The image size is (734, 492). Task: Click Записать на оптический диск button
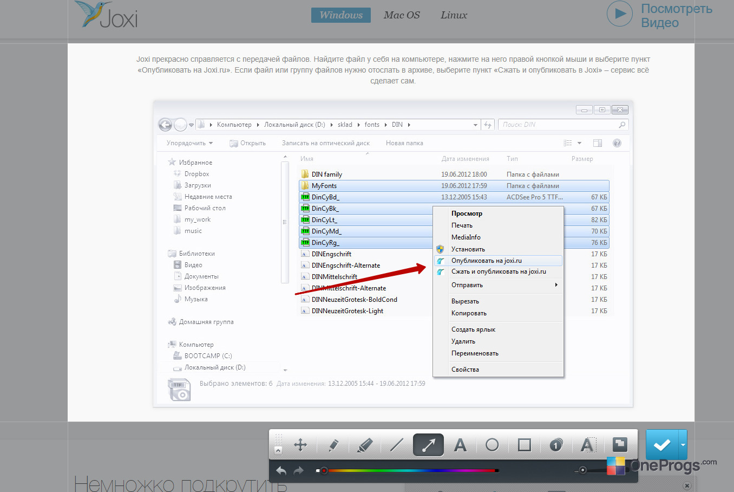pyautogui.click(x=326, y=143)
